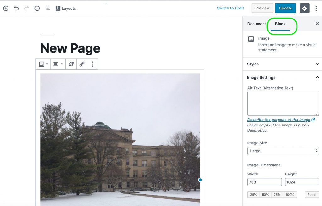Click the insert link toolbar icon
Viewport: 322px width, 206px height.
tap(82, 64)
